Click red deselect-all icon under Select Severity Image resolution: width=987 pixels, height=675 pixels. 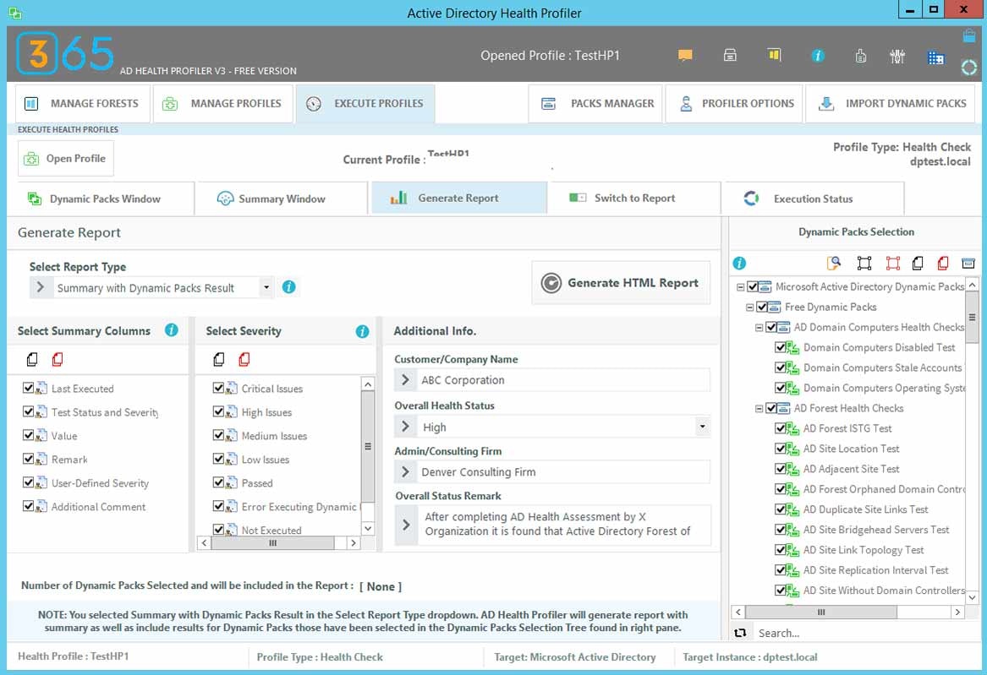244,359
